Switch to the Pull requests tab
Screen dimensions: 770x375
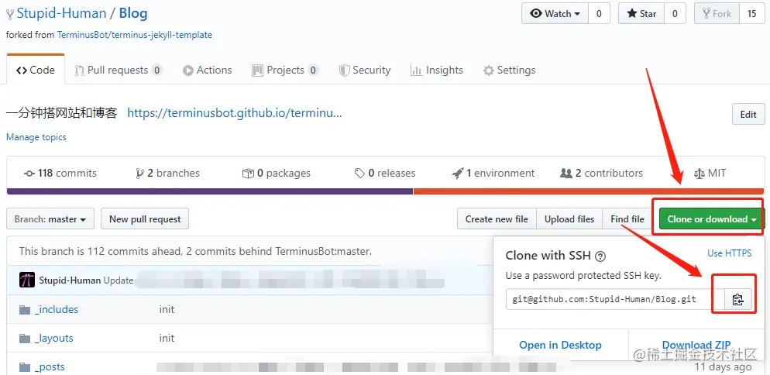pos(119,71)
